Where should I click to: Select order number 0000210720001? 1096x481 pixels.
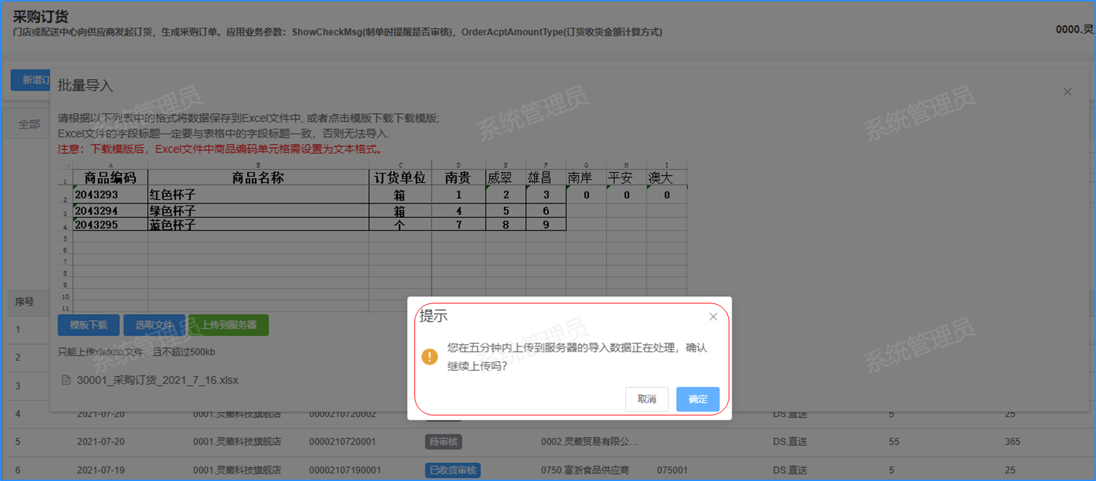[343, 442]
